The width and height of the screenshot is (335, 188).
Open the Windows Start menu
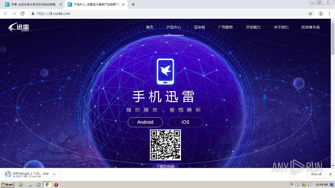(7, 185)
